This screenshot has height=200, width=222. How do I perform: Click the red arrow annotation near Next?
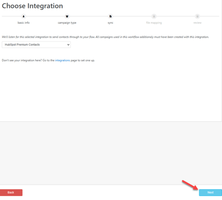pyautogui.click(x=190, y=185)
